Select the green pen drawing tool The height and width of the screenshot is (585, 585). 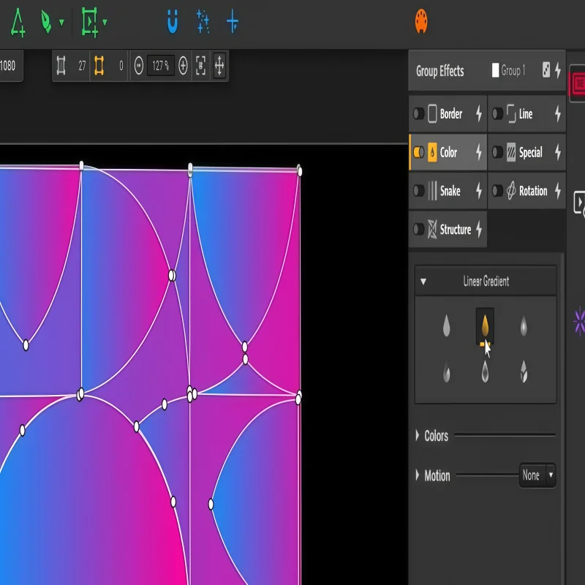pos(46,22)
